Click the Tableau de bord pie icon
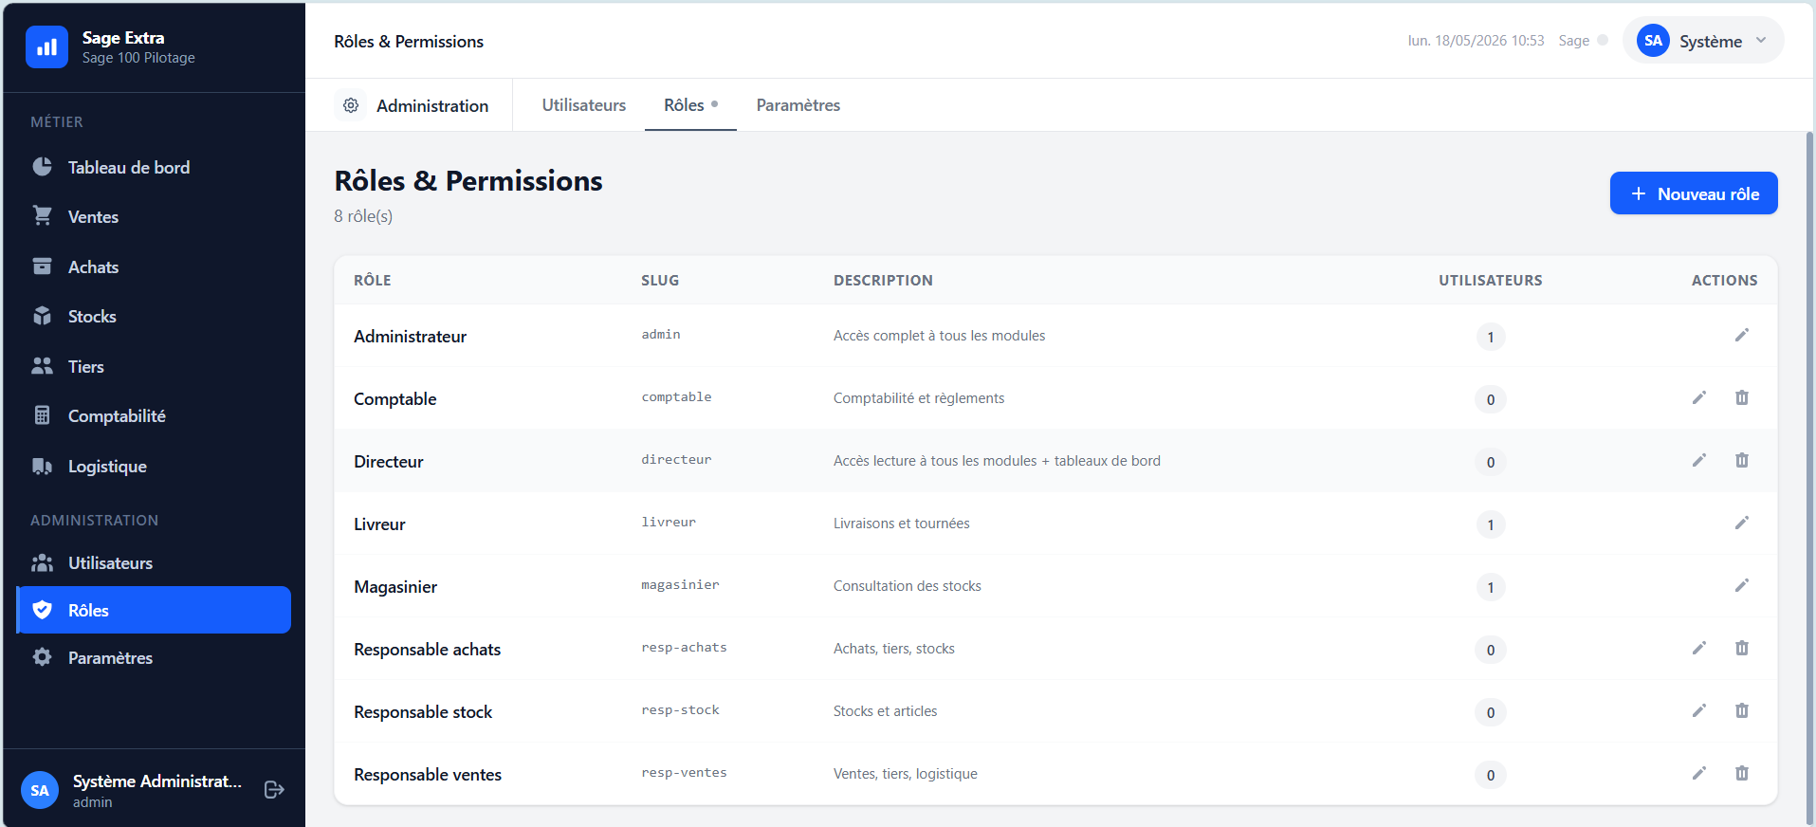Viewport: 1816px width, 827px height. 43,167
